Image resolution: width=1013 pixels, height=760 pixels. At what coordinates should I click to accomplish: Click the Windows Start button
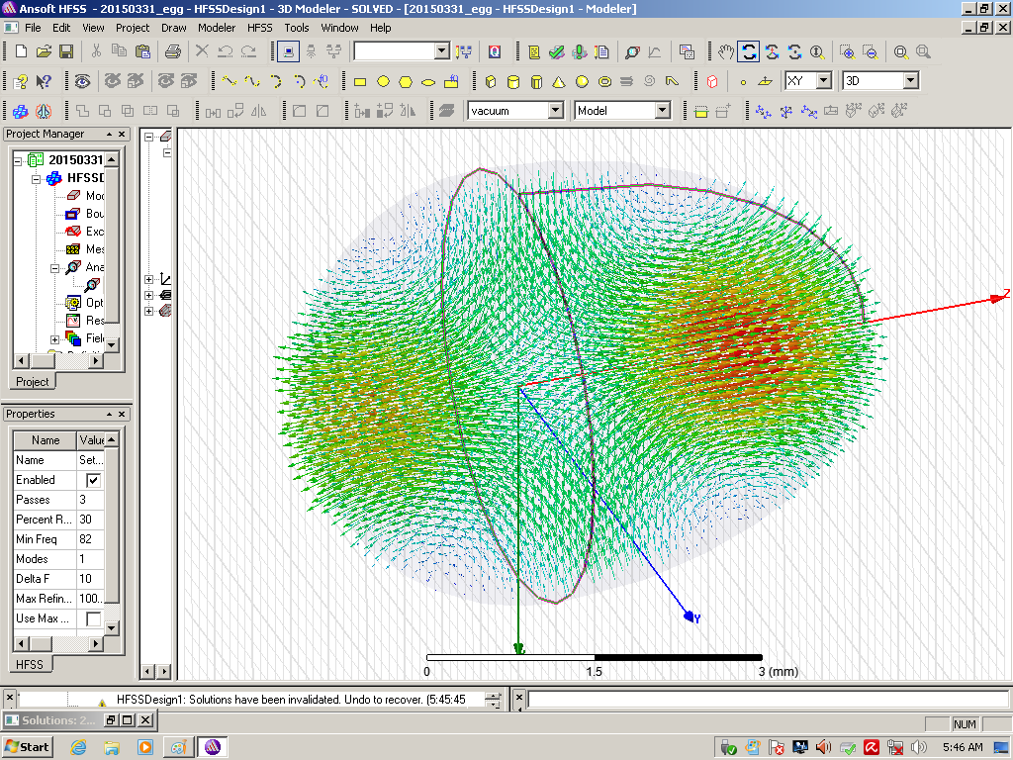click(28, 746)
